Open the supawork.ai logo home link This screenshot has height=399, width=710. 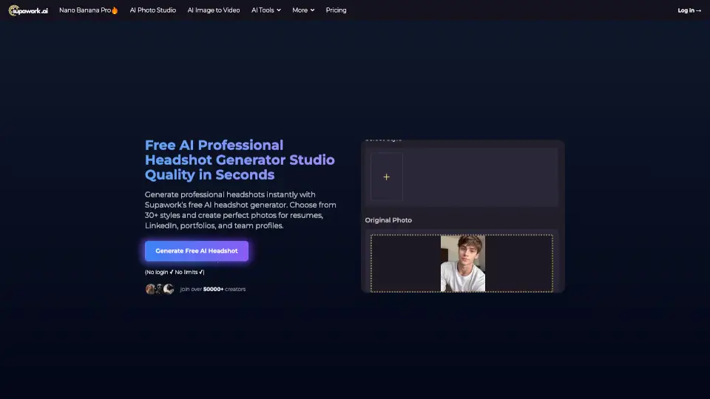click(x=28, y=10)
